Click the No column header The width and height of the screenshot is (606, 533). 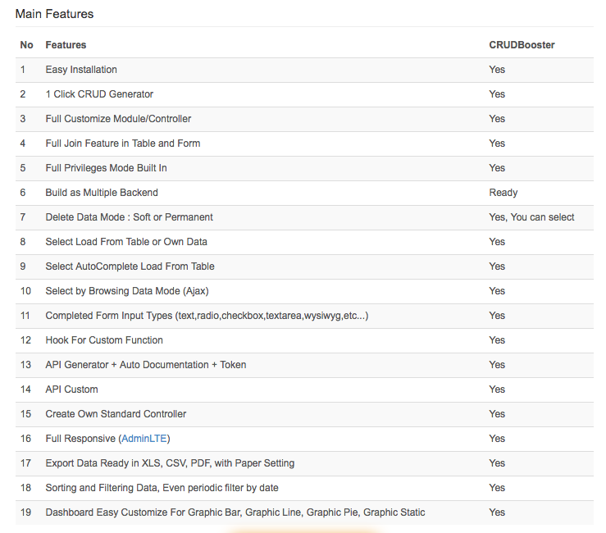(x=27, y=45)
